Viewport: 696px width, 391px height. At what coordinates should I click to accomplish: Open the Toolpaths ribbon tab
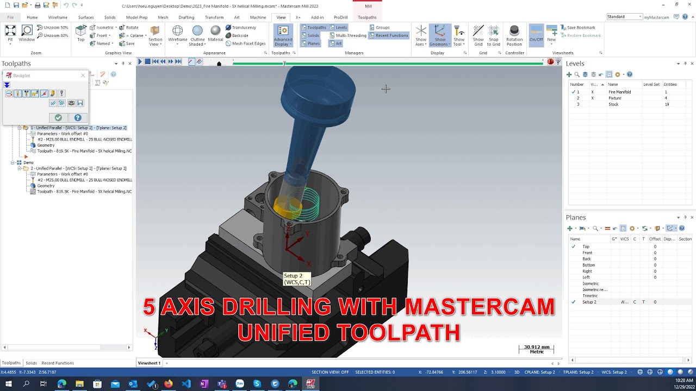(367, 17)
